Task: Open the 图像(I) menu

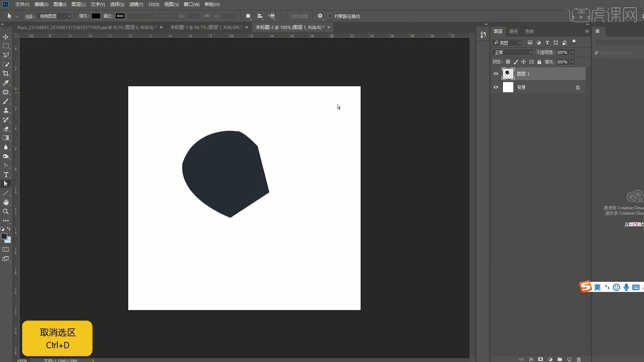Action: point(60,4)
